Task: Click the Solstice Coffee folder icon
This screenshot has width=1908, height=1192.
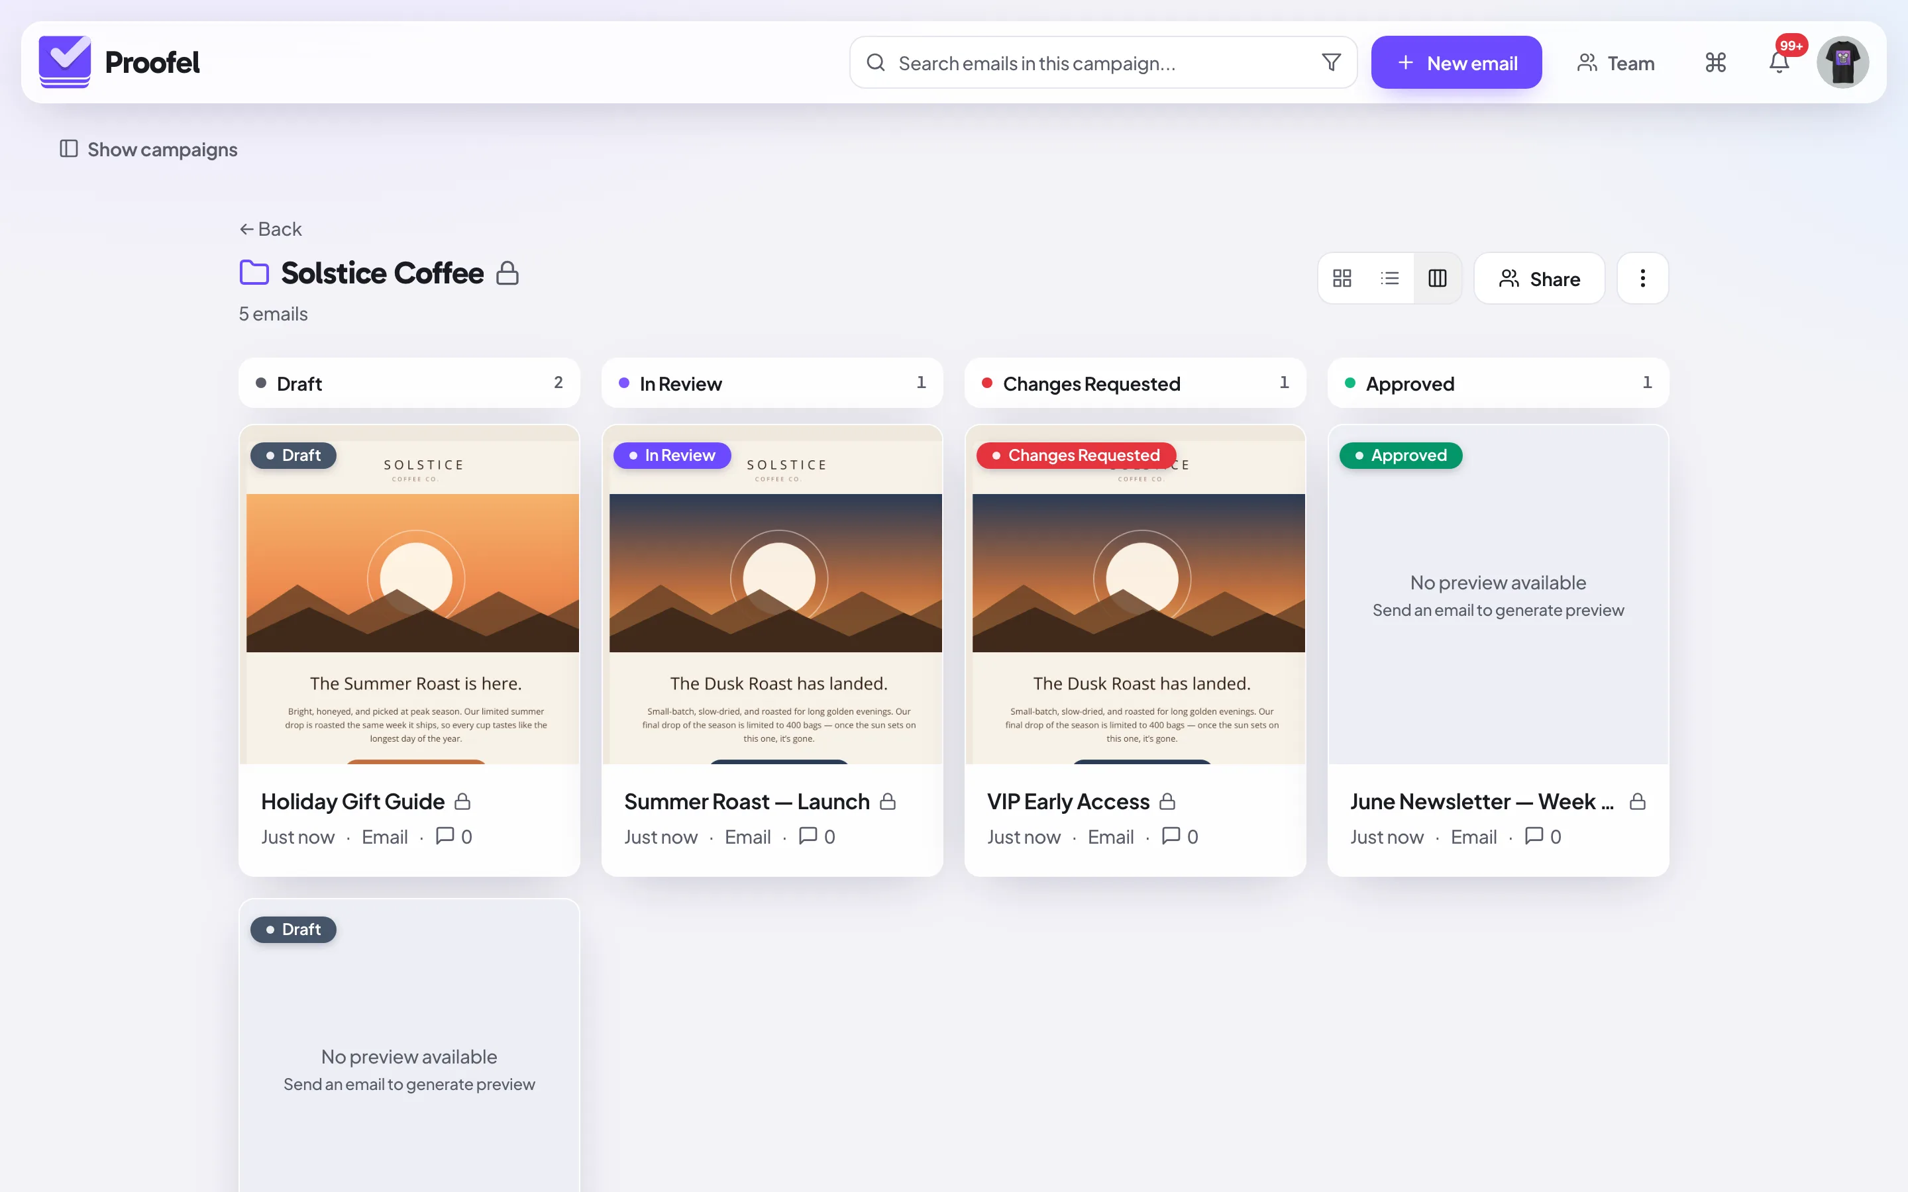Action: coord(254,273)
